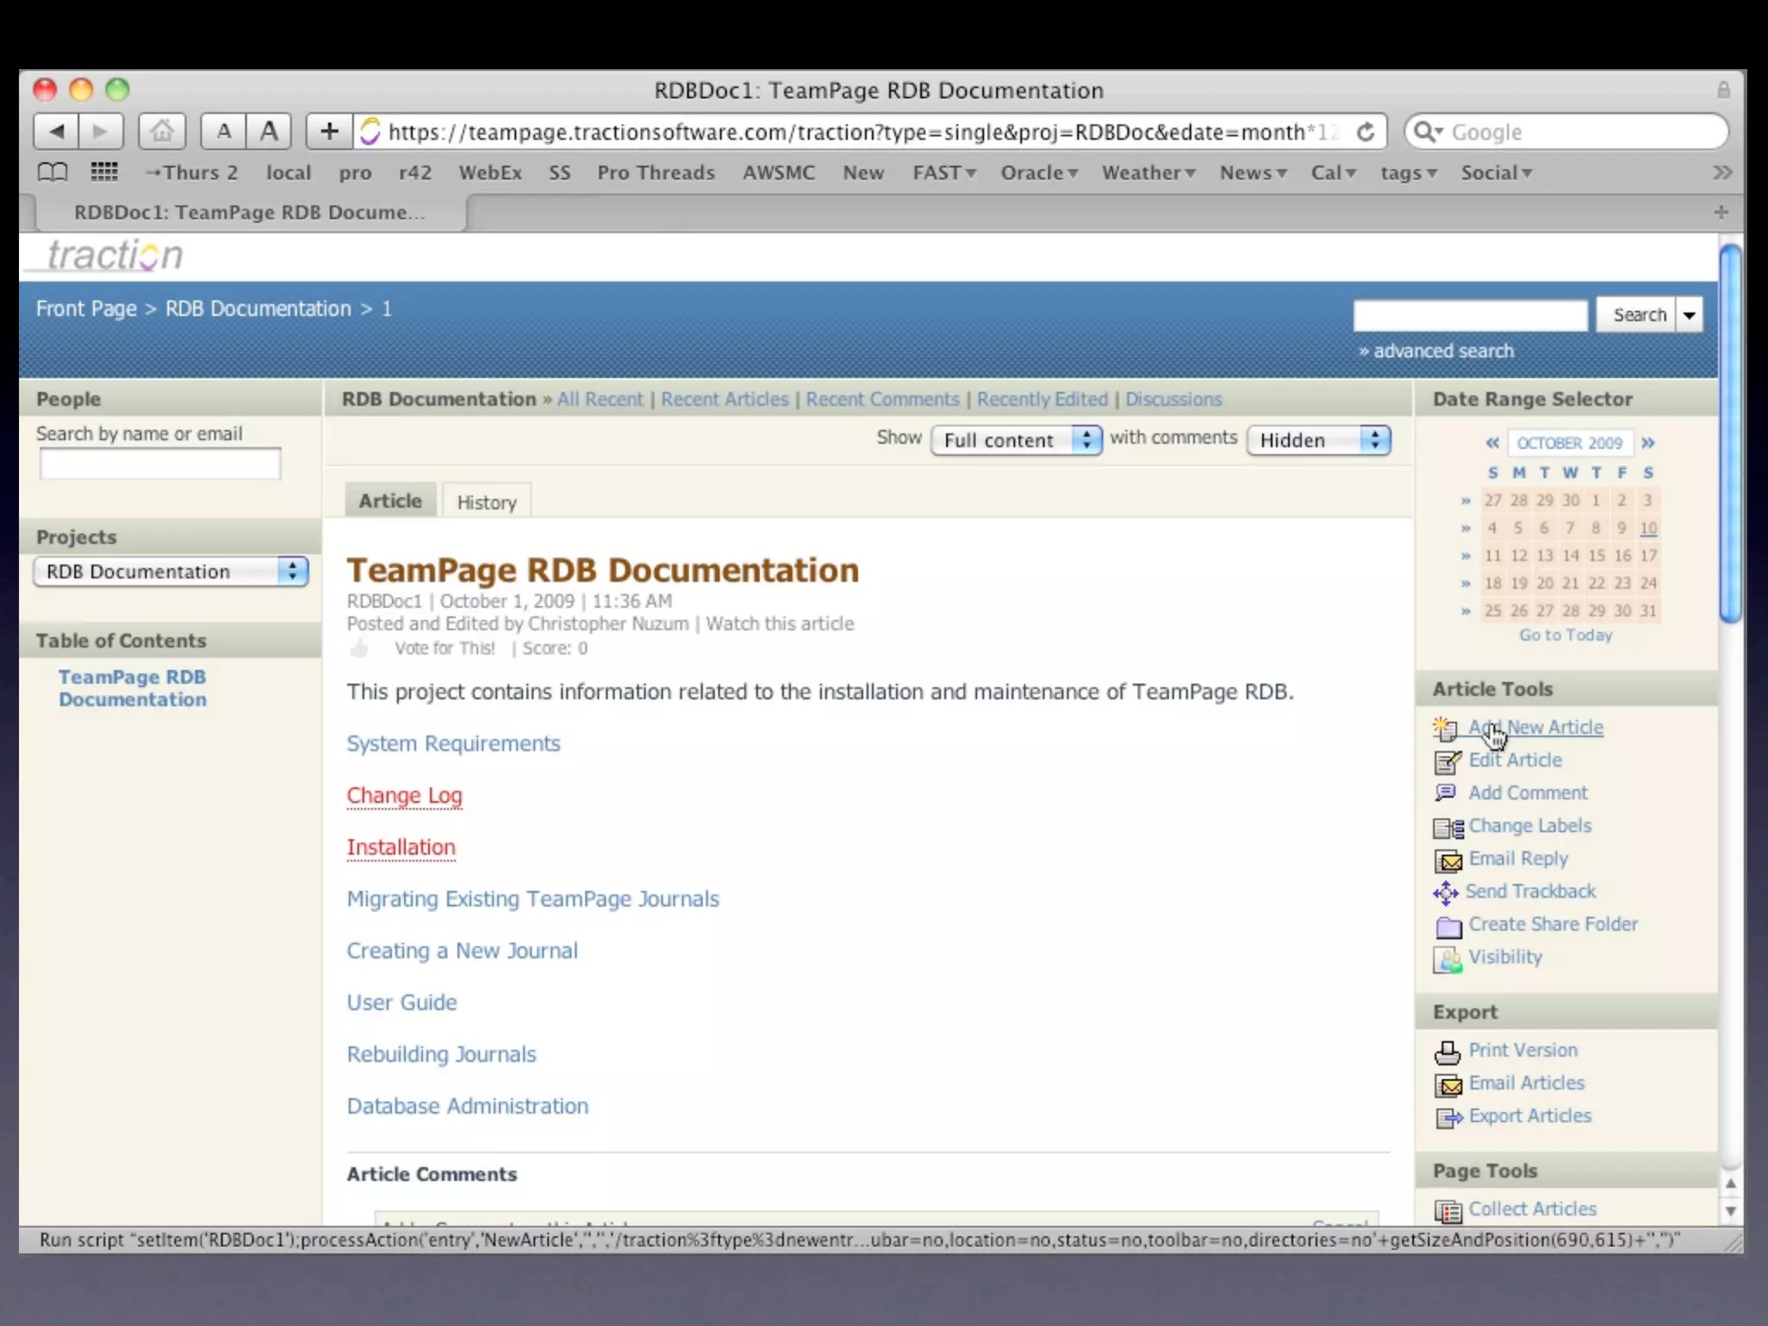
Task: Open the Show Full content dropdown
Action: pyautogui.click(x=1016, y=440)
